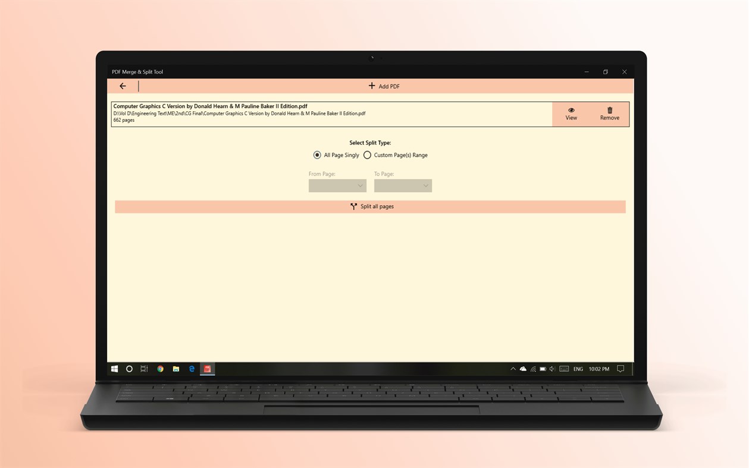Open the PDF Merge & Split Tool taskbar icon
749x468 pixels.
tap(207, 369)
